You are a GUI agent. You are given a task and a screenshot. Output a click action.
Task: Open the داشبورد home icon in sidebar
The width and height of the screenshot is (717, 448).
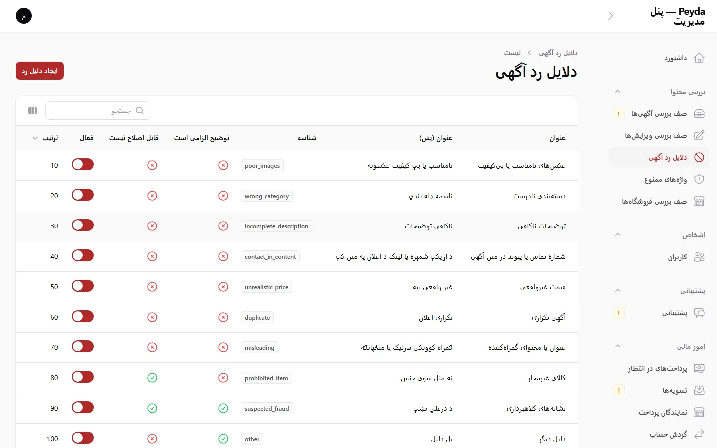[x=699, y=58]
